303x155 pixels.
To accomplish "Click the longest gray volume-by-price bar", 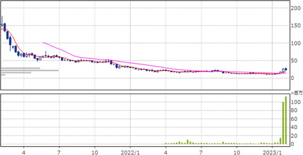I will point(29,70).
